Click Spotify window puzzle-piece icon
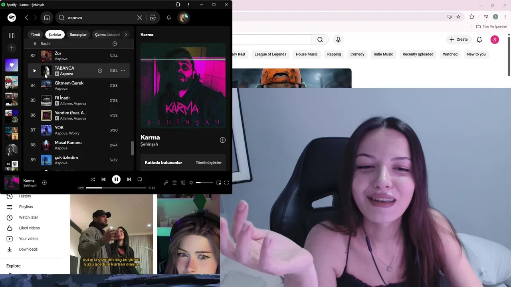Image resolution: width=511 pixels, height=287 pixels. coord(178,5)
